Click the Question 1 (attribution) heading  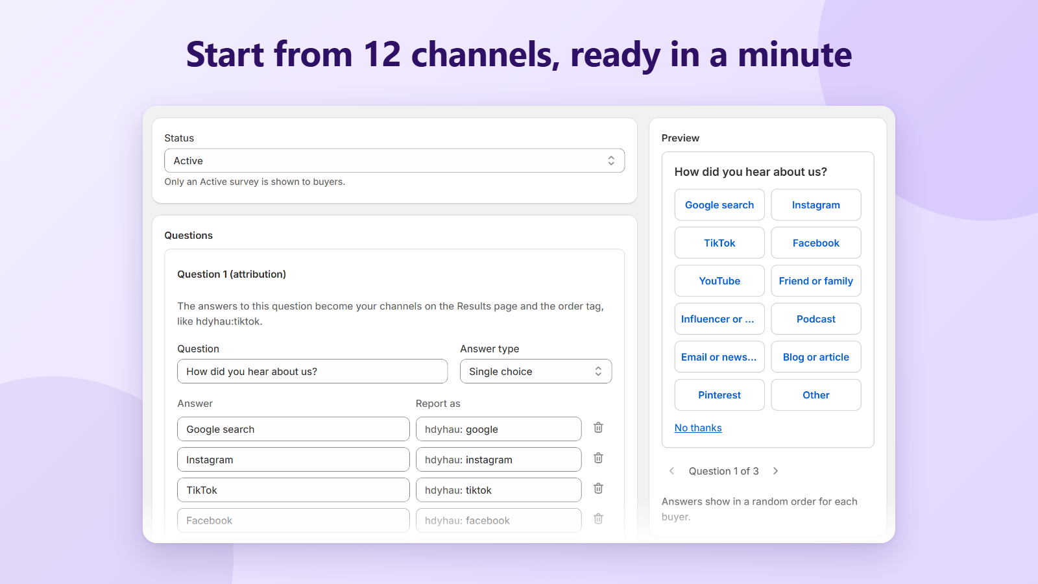click(x=232, y=274)
